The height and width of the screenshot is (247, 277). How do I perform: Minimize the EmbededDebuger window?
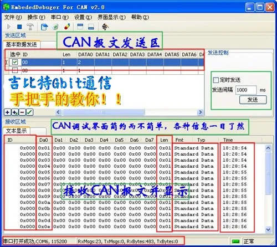click(250, 7)
